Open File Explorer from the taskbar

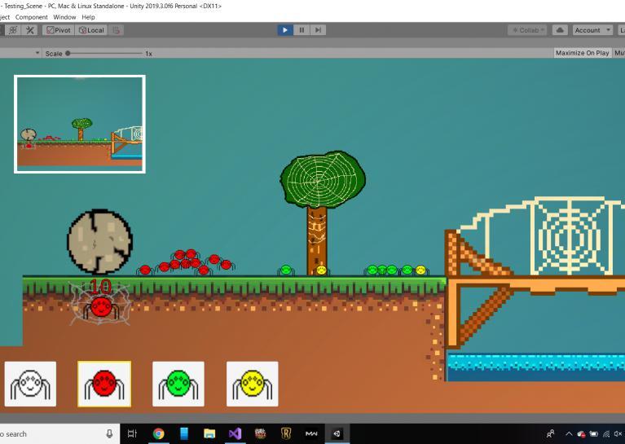pos(209,433)
